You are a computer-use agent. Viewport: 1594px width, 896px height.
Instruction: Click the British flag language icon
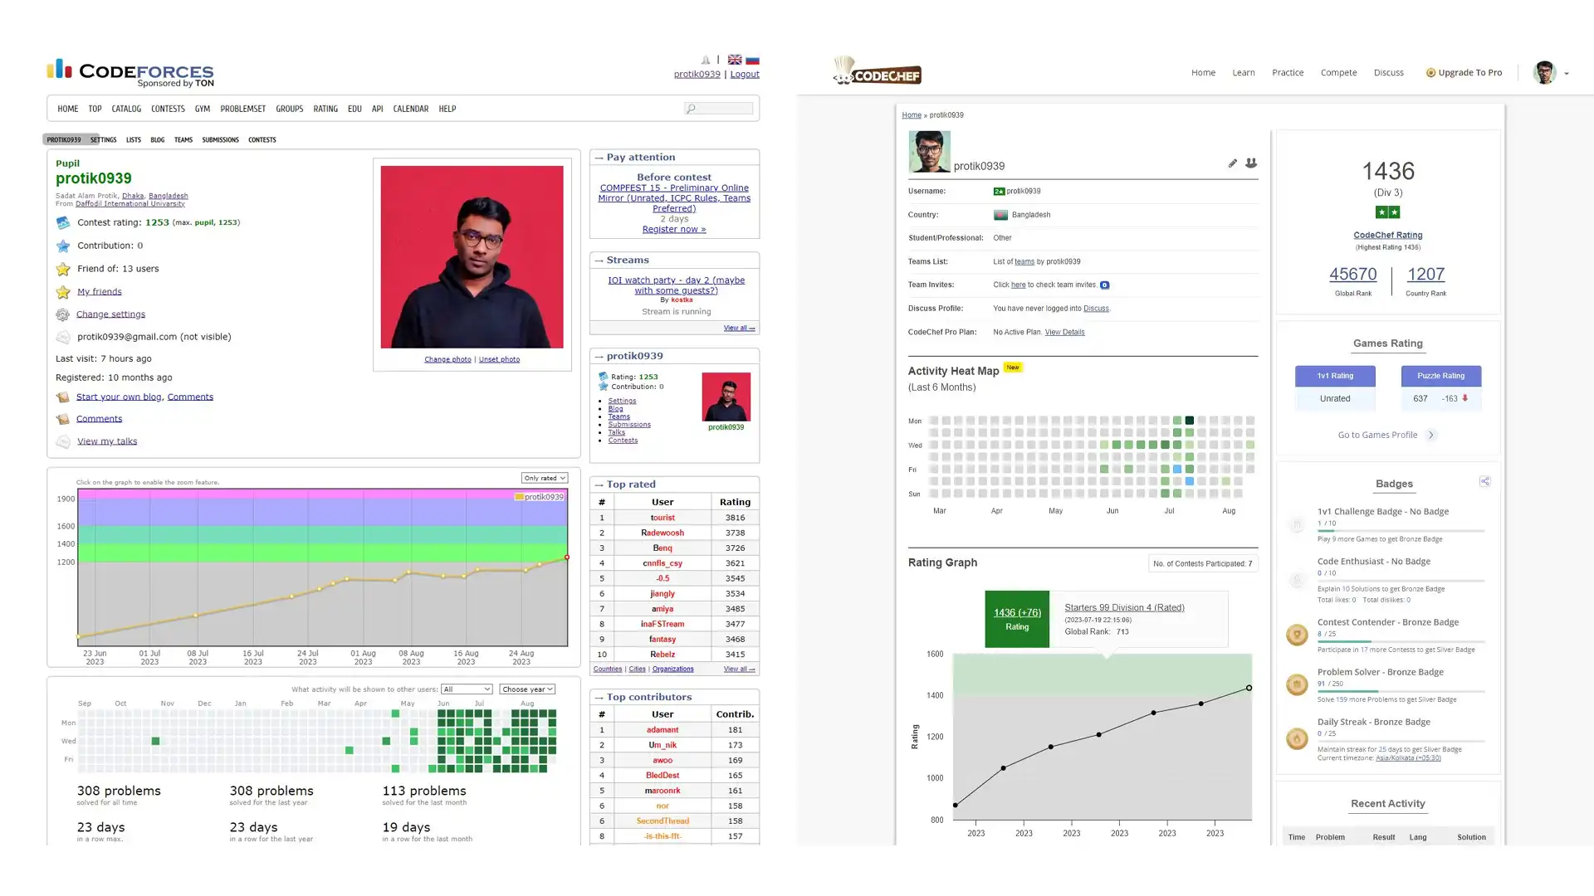pyautogui.click(x=735, y=60)
